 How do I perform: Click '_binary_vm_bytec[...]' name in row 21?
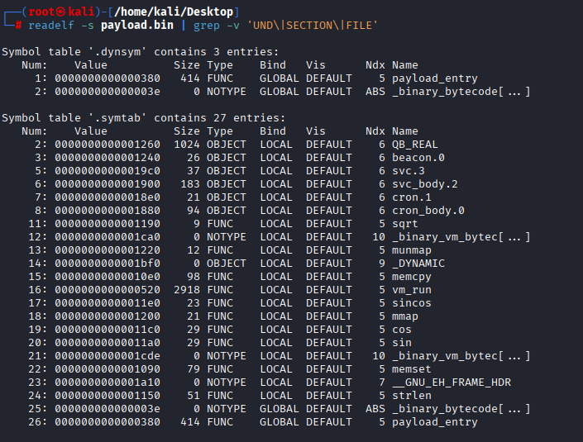click(461, 356)
